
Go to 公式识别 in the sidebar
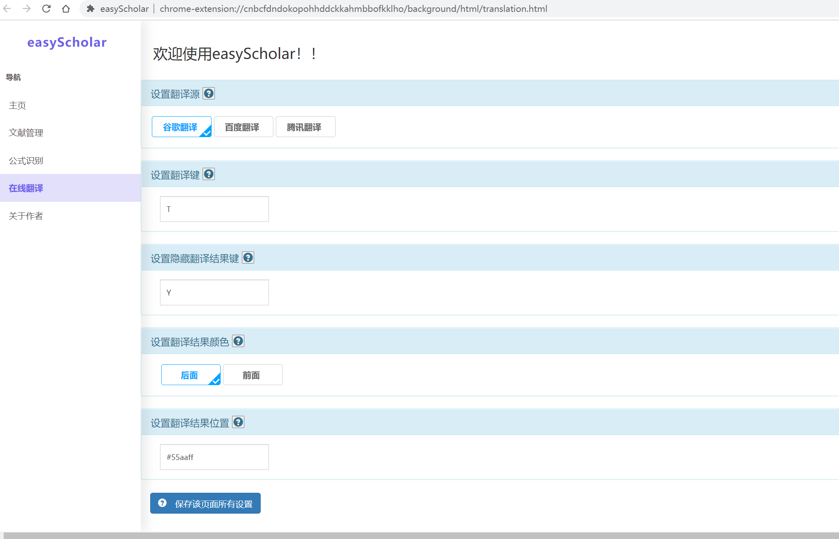pyautogui.click(x=26, y=160)
